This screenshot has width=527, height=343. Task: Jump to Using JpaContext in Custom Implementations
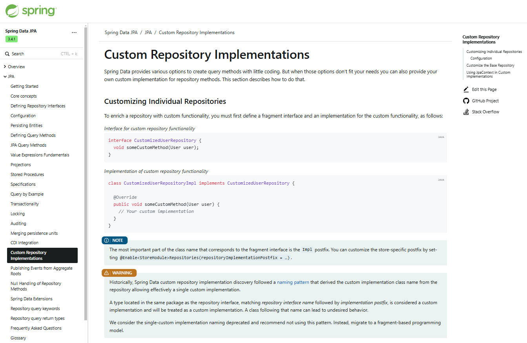point(489,74)
